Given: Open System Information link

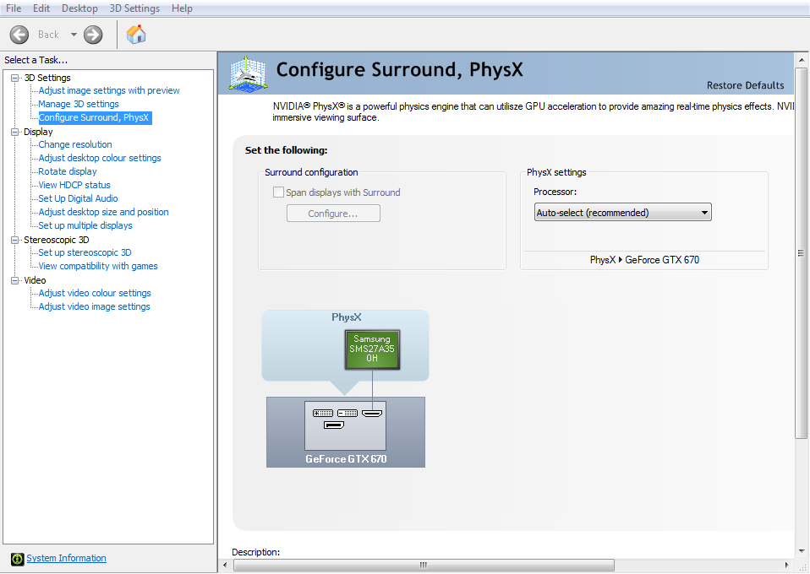Looking at the screenshot, I should tap(66, 558).
